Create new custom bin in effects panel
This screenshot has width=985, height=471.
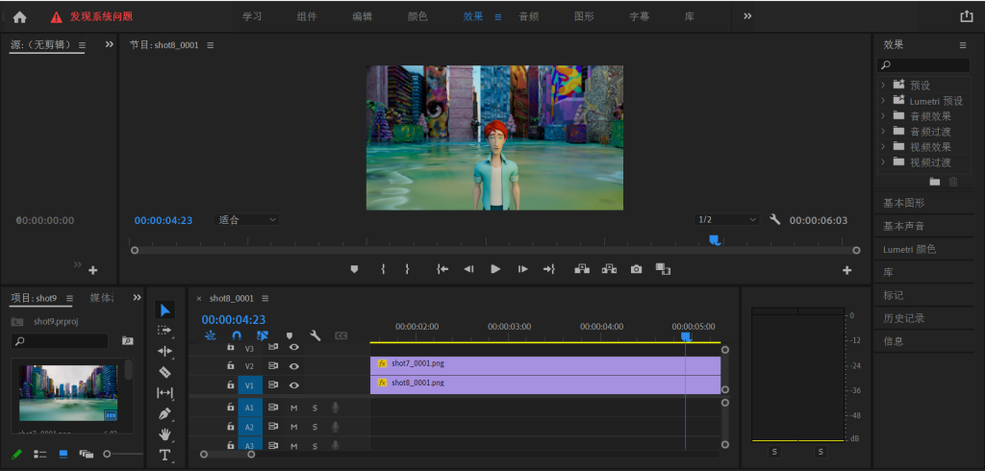(935, 182)
